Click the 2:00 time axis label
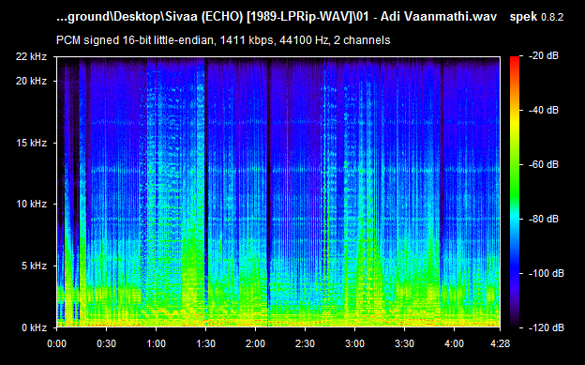Image resolution: width=585 pixels, height=365 pixels. pos(255,343)
